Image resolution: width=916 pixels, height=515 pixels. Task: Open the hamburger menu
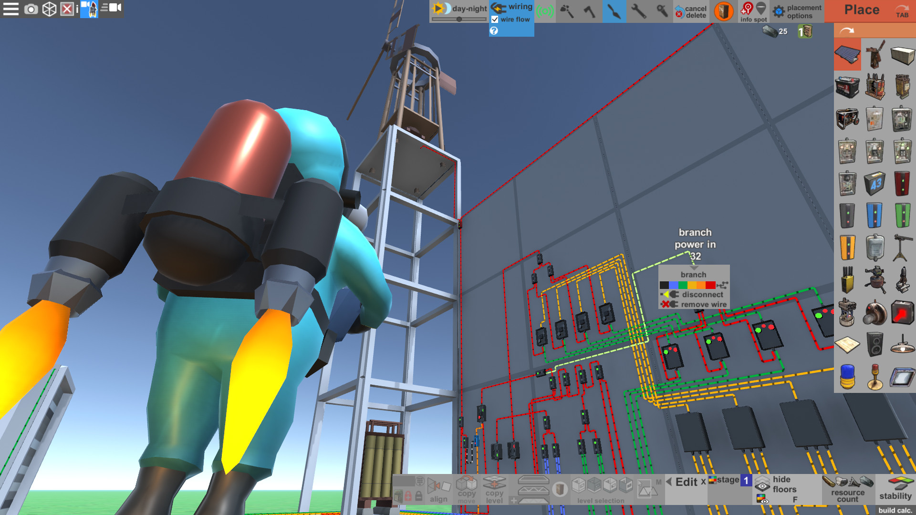tap(10, 9)
